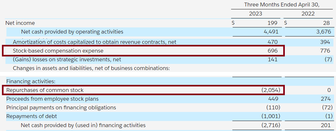Viewport: 336px width, 131px height.
Task: Select 'Net cash provided by operating activities' label
Action: tap(72, 32)
